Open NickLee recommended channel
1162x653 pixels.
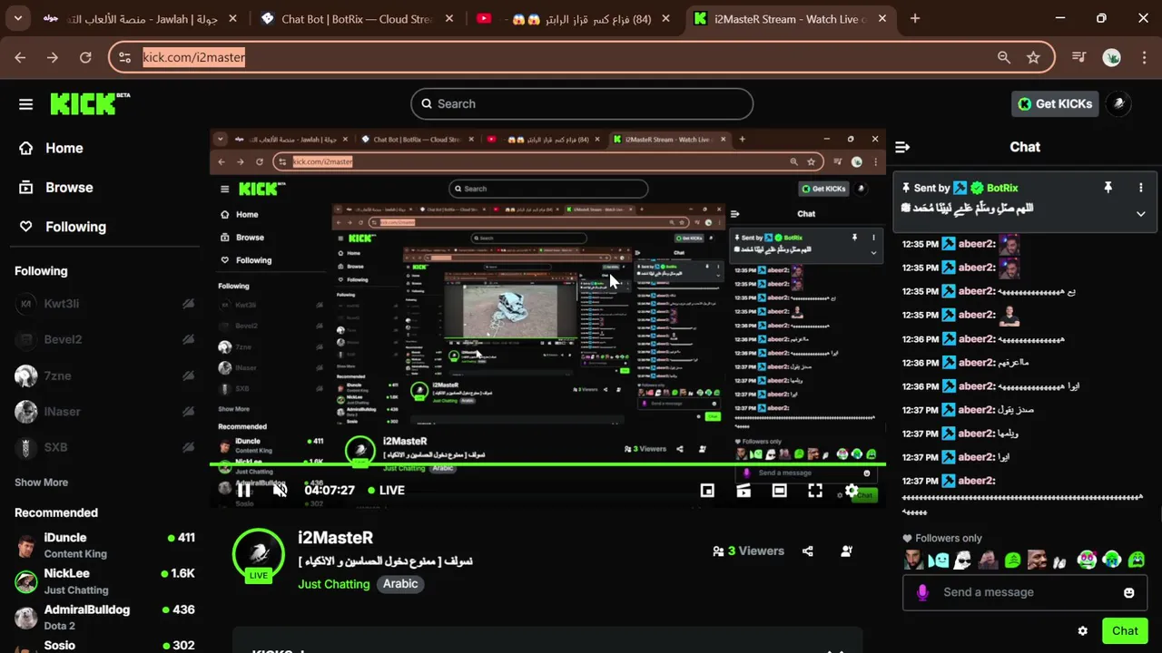click(104, 580)
